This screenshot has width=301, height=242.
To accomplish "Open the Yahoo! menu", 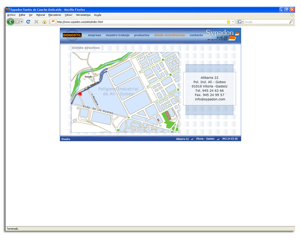I will [68, 15].
